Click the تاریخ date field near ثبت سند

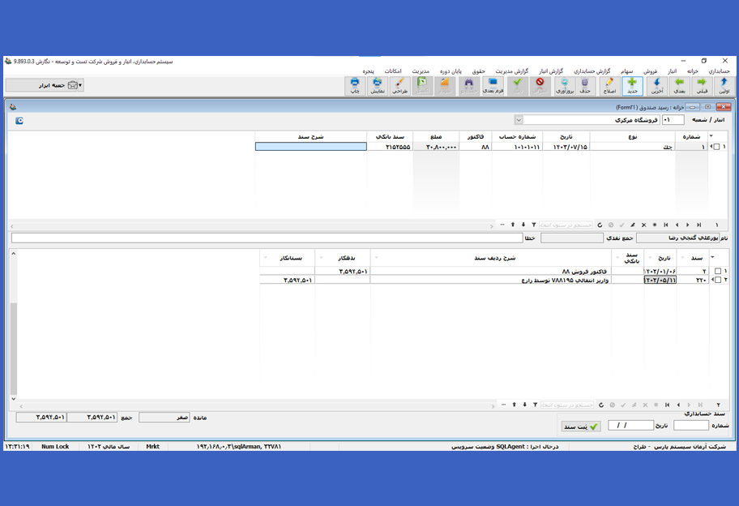point(630,426)
